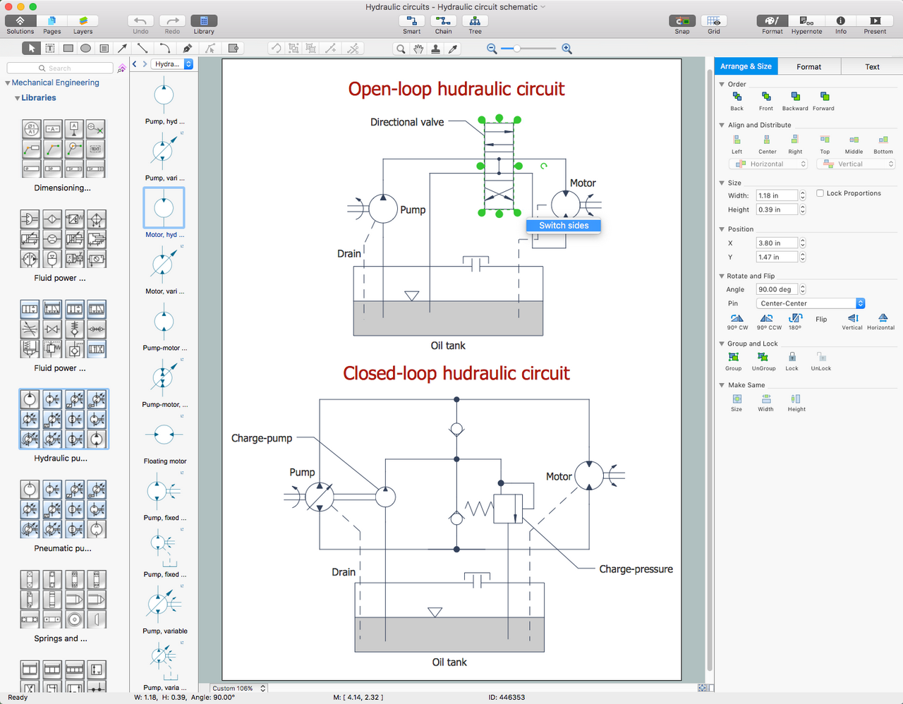Click the zoom in magnifier icon
The width and height of the screenshot is (903, 704).
(x=566, y=49)
